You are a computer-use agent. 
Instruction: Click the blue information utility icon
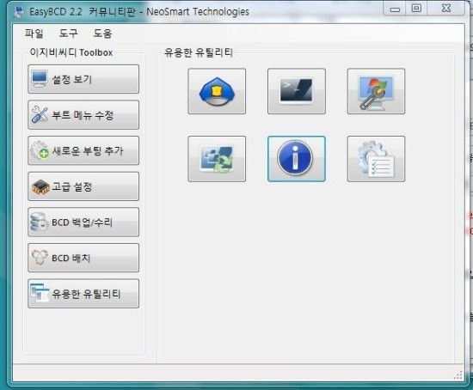point(296,159)
